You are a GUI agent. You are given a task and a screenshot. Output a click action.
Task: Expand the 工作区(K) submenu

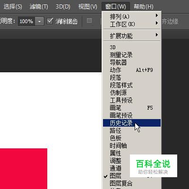click(x=132, y=24)
